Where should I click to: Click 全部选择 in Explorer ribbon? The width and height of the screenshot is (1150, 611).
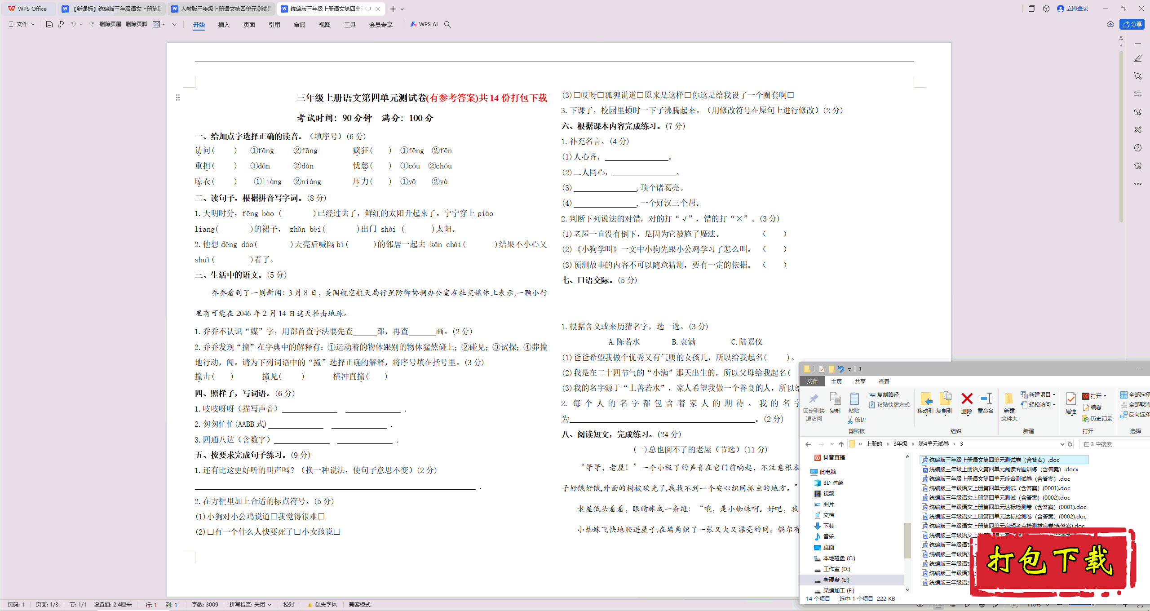coord(1135,395)
